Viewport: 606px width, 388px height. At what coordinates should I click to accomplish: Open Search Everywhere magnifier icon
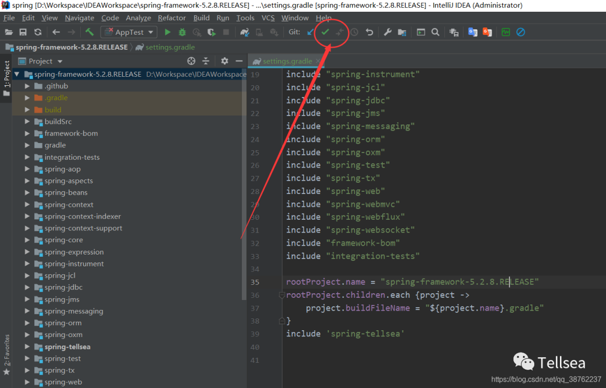click(x=435, y=32)
